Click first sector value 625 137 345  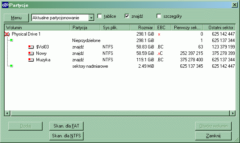click(191, 66)
